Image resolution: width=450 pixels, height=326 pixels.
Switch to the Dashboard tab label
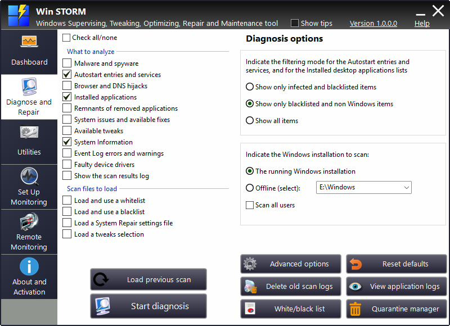click(x=29, y=62)
